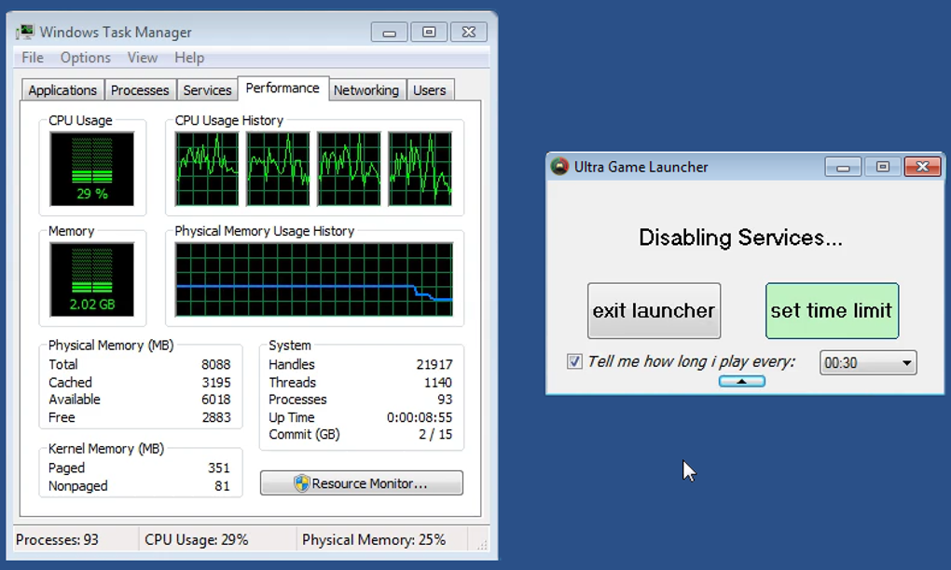Click the Total physical memory value 8088
The width and height of the screenshot is (951, 570).
tap(216, 365)
